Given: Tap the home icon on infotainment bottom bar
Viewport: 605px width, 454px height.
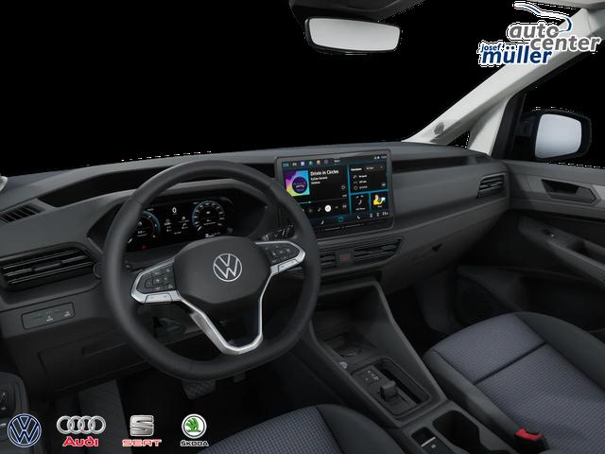Looking at the screenshot, I should pos(340,219).
